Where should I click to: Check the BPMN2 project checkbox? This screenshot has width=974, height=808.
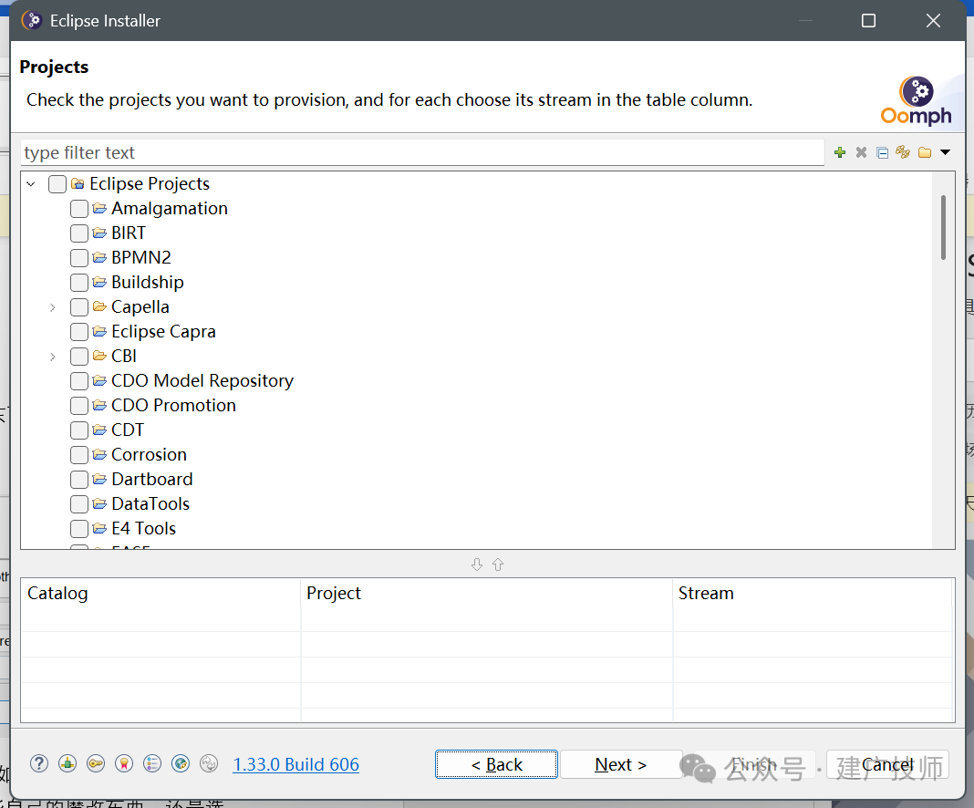[79, 258]
